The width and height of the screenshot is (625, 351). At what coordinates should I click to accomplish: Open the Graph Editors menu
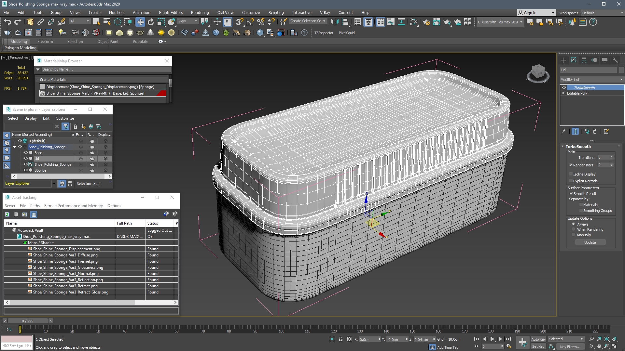[171, 13]
